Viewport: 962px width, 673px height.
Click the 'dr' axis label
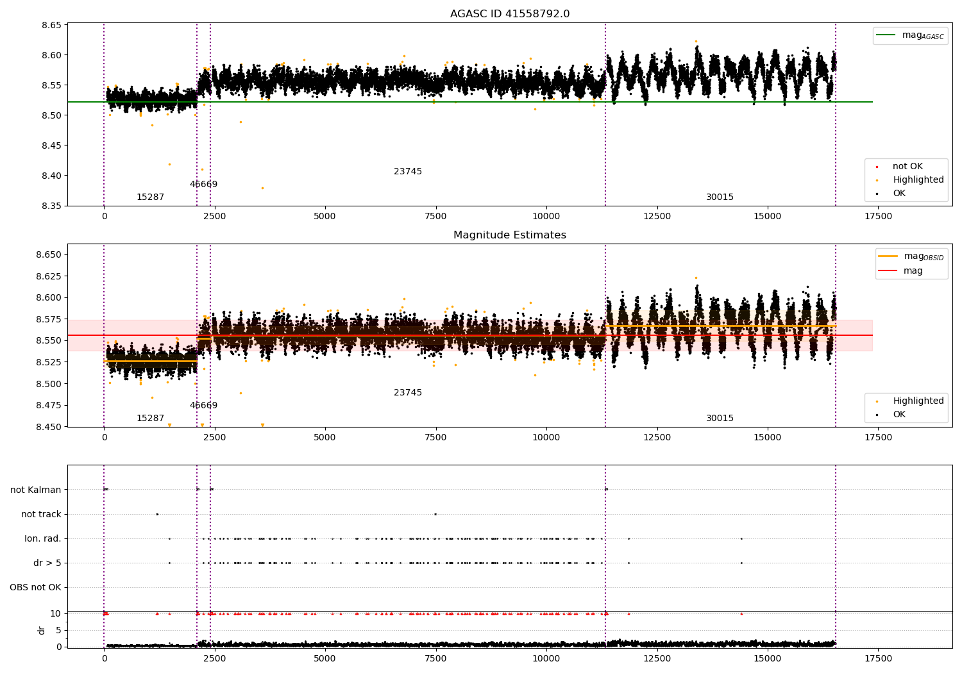tap(42, 630)
